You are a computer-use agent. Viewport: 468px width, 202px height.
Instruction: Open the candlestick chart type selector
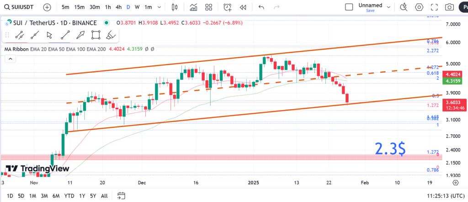(174, 7)
